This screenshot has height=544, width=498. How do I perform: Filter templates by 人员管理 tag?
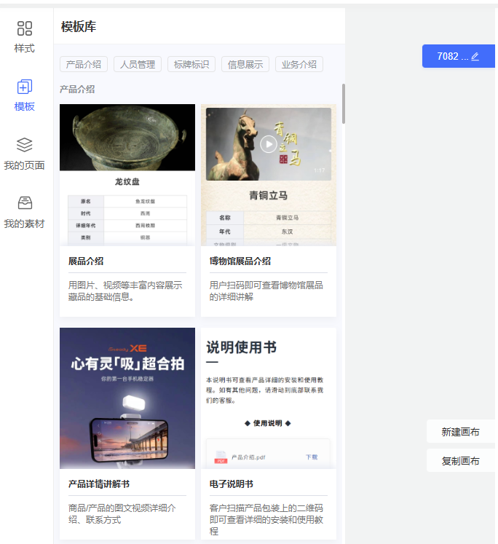138,64
